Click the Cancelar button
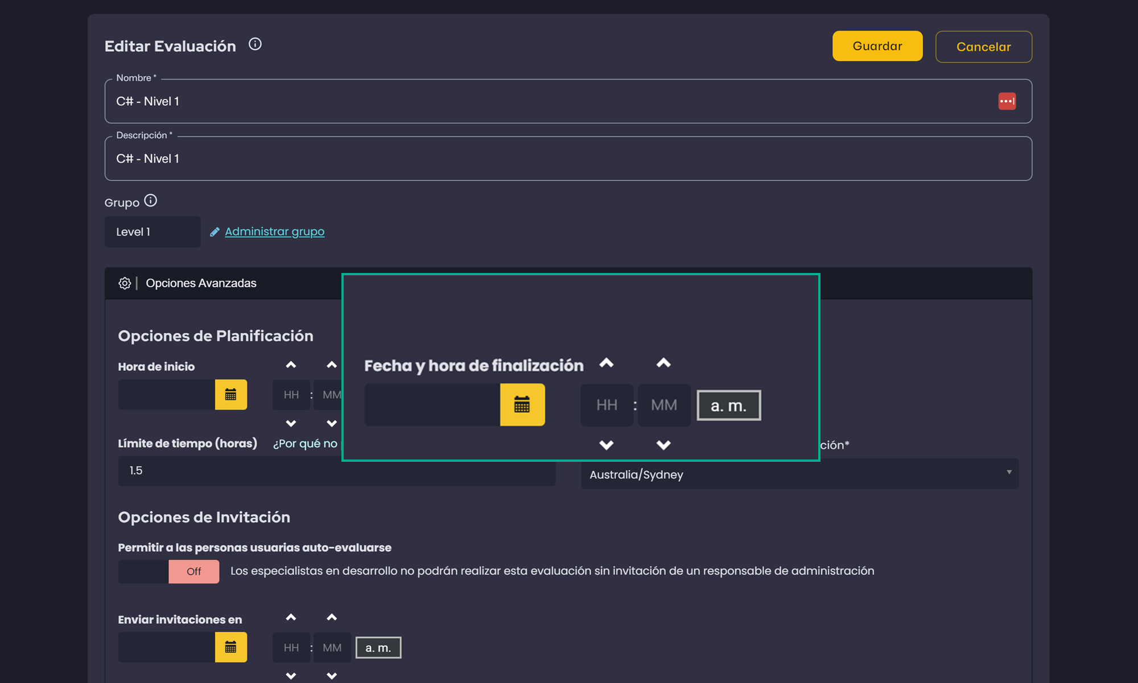The height and width of the screenshot is (683, 1138). (984, 47)
